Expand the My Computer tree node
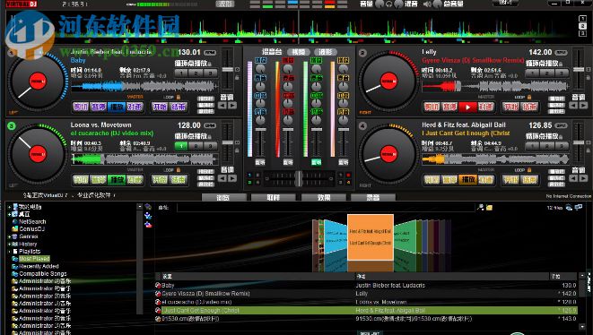 [9, 207]
